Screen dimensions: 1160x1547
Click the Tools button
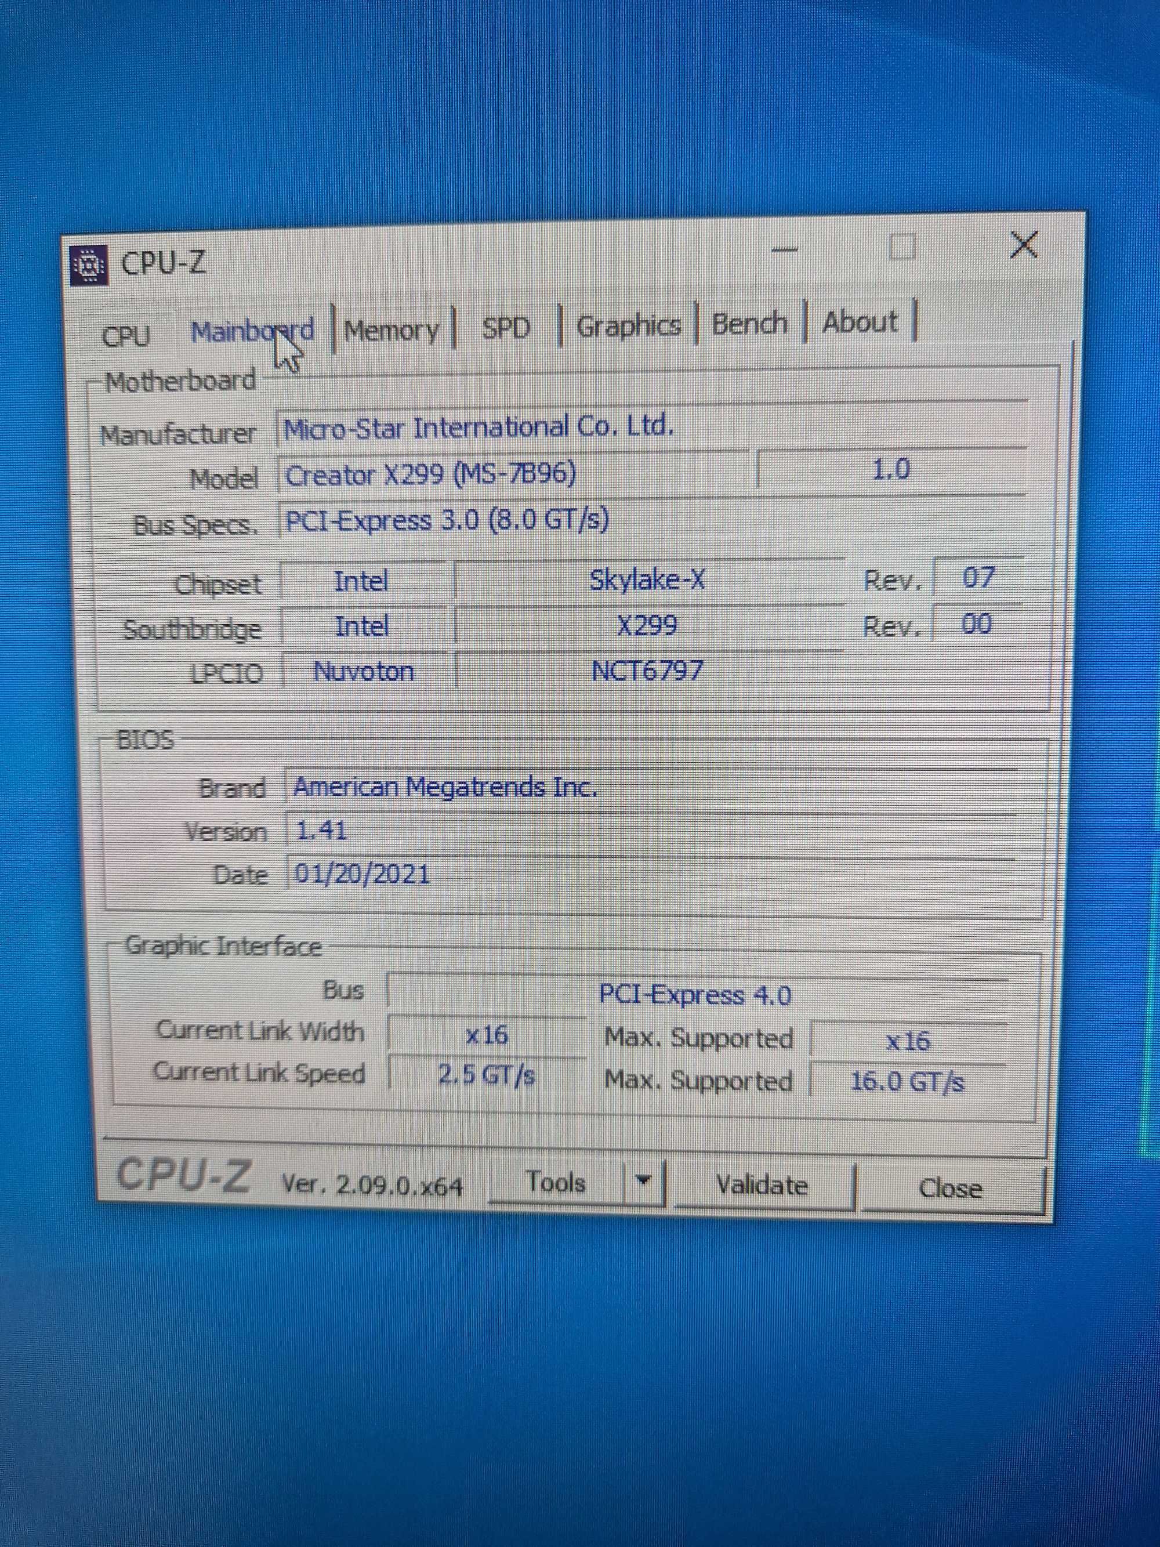coord(557,1183)
